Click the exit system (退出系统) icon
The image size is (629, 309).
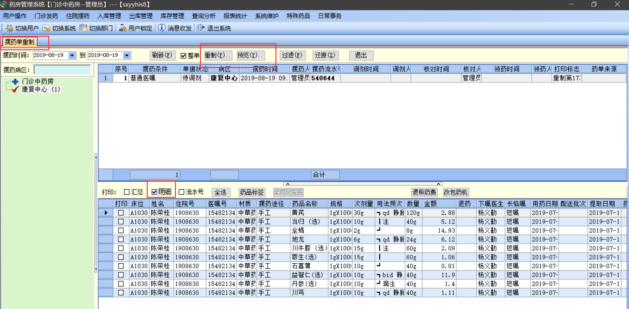click(201, 28)
